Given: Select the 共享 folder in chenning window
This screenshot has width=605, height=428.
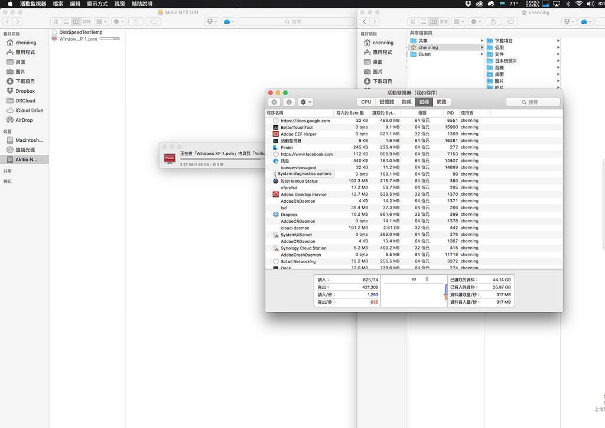Looking at the screenshot, I should click(445, 41).
